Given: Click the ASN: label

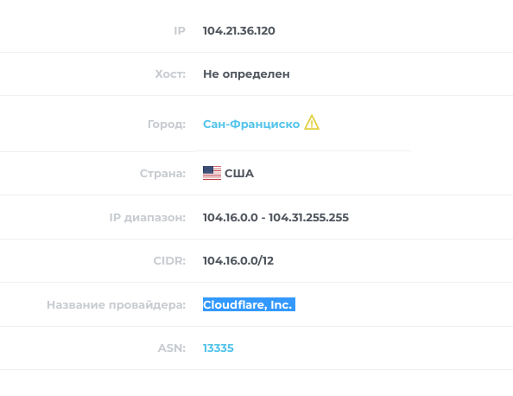Looking at the screenshot, I should click(172, 348).
